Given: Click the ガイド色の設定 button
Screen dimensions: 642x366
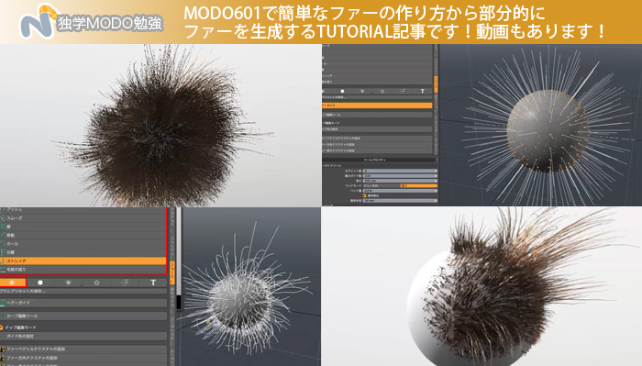Looking at the screenshot, I should tap(83, 336).
